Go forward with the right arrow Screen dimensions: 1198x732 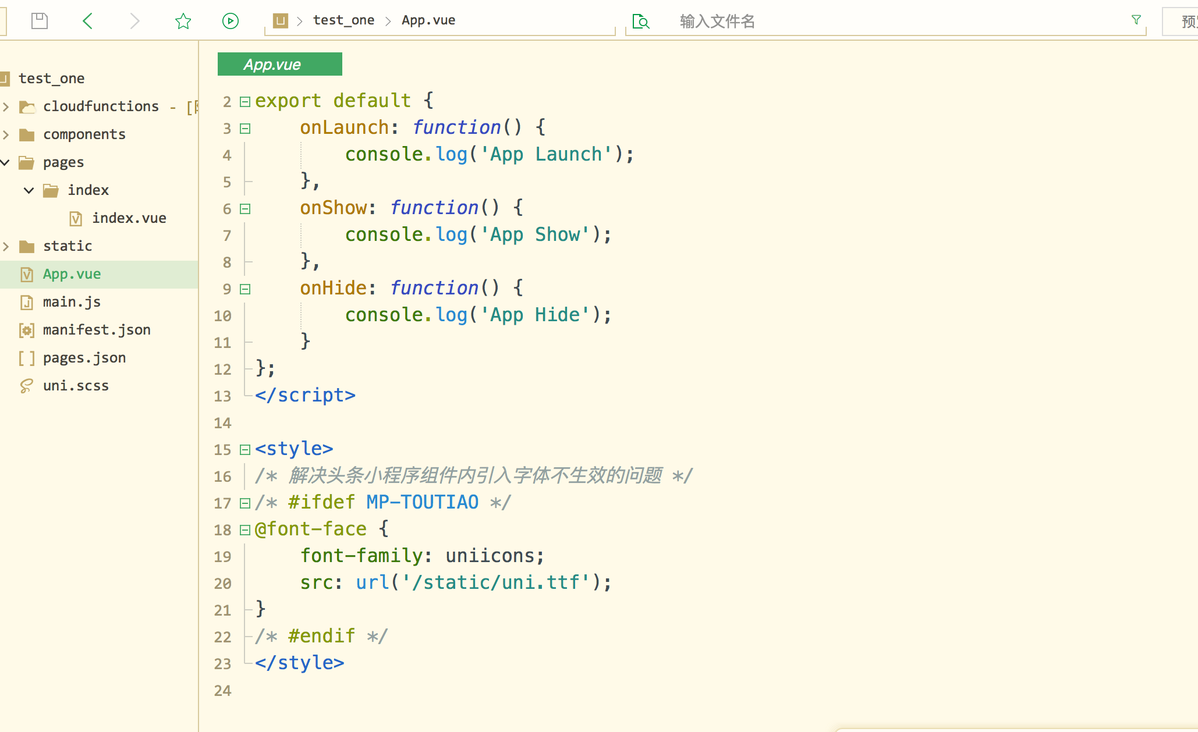[x=134, y=21]
